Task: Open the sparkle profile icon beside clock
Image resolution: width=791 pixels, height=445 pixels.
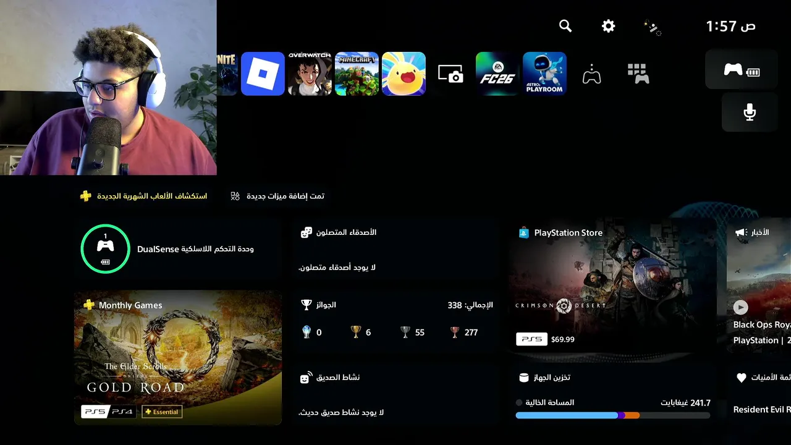Action: [x=653, y=27]
